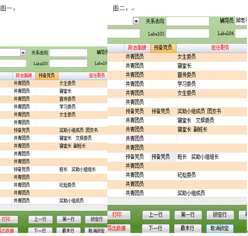Select 纪检委员 cell in 图一
The height and width of the screenshot is (236, 248).
(x=83, y=185)
